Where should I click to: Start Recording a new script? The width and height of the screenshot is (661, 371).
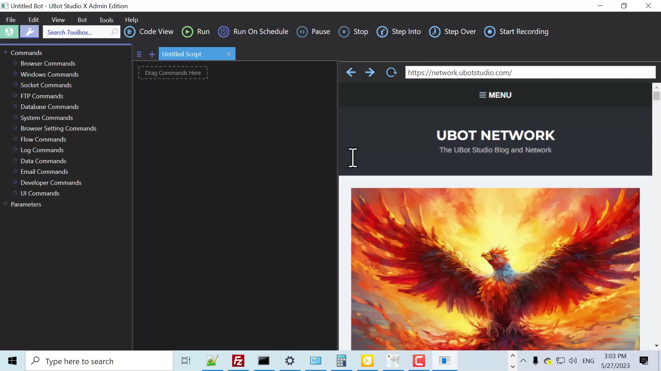point(516,32)
